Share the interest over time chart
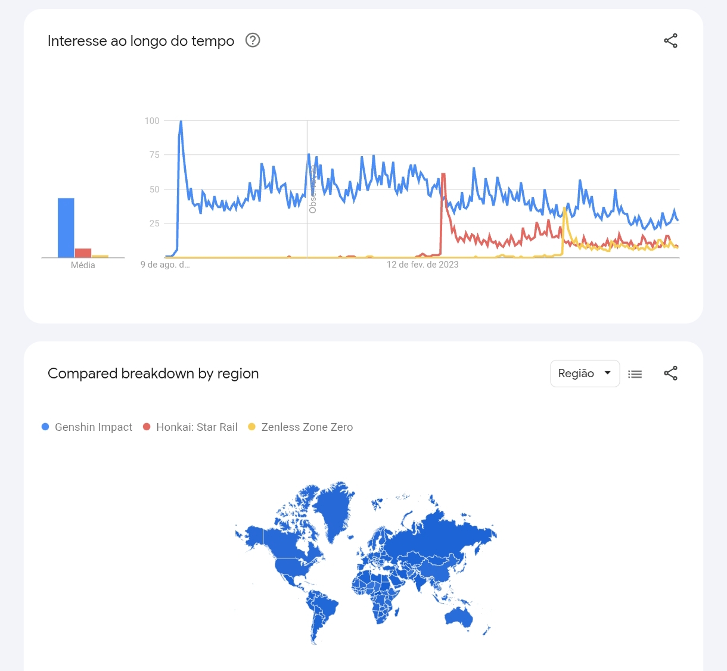 670,41
